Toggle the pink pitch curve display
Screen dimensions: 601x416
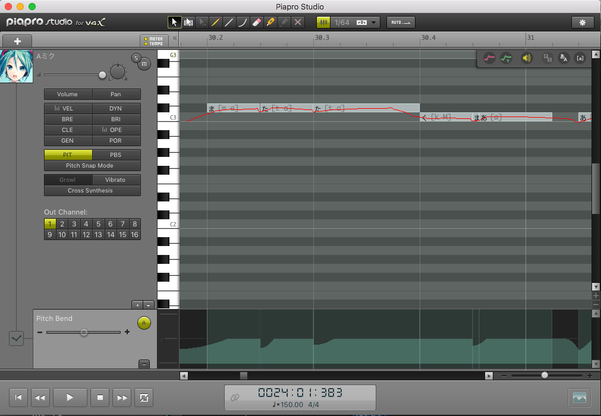coord(489,58)
